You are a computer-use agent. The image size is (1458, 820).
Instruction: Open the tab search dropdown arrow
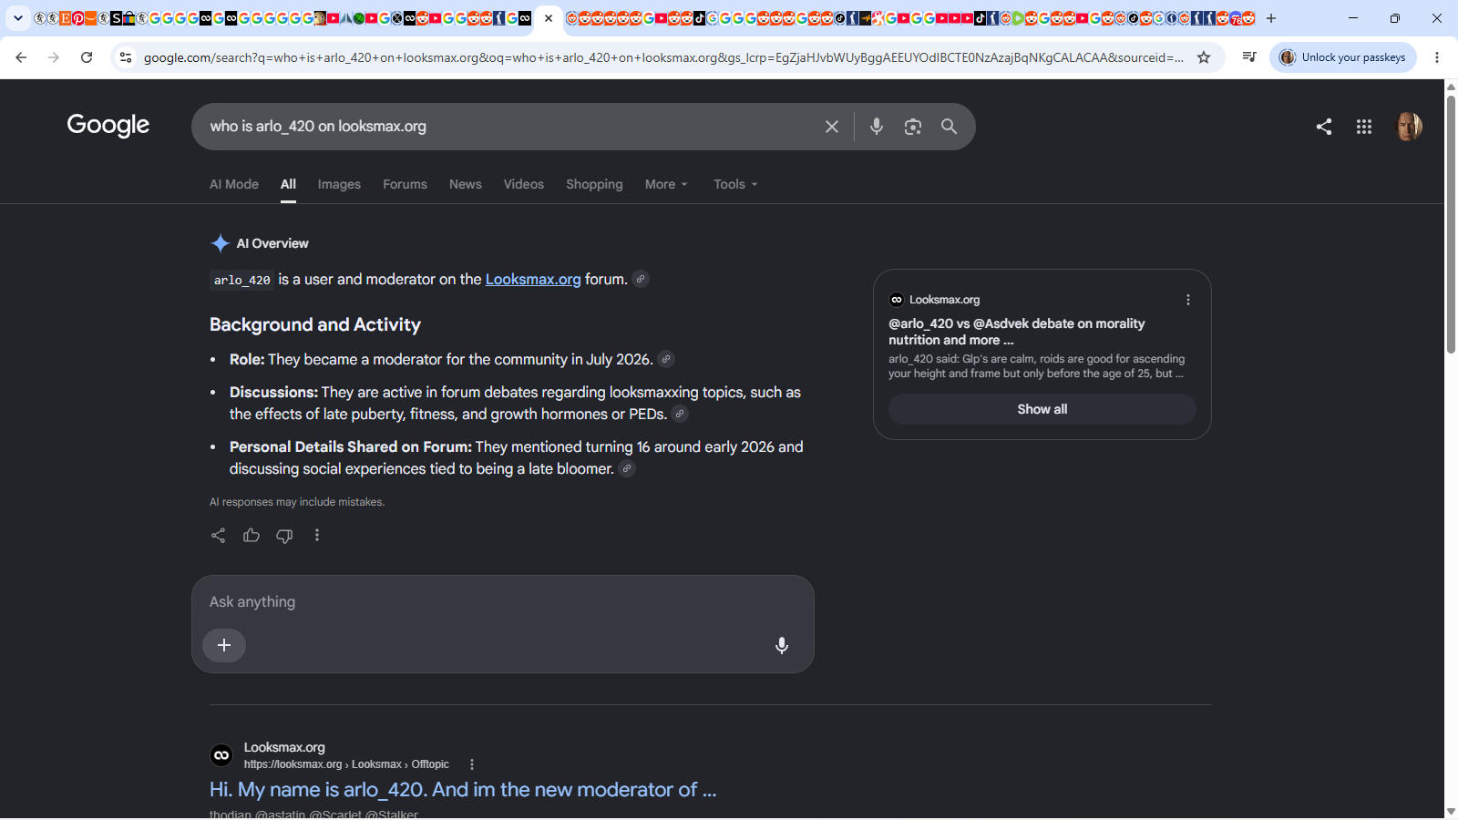17,18
